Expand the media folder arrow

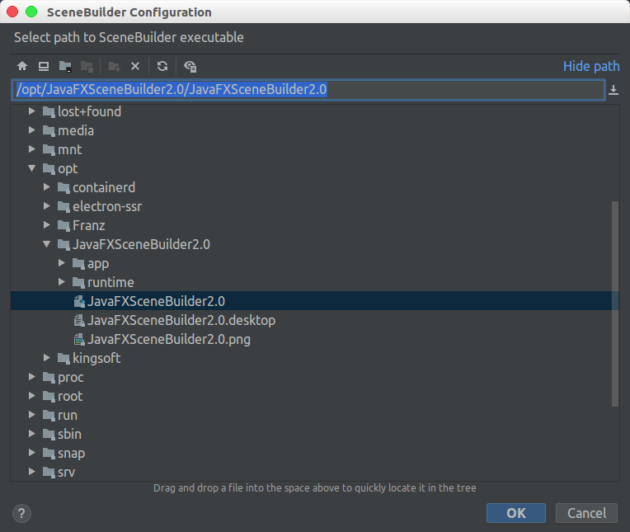tap(31, 130)
